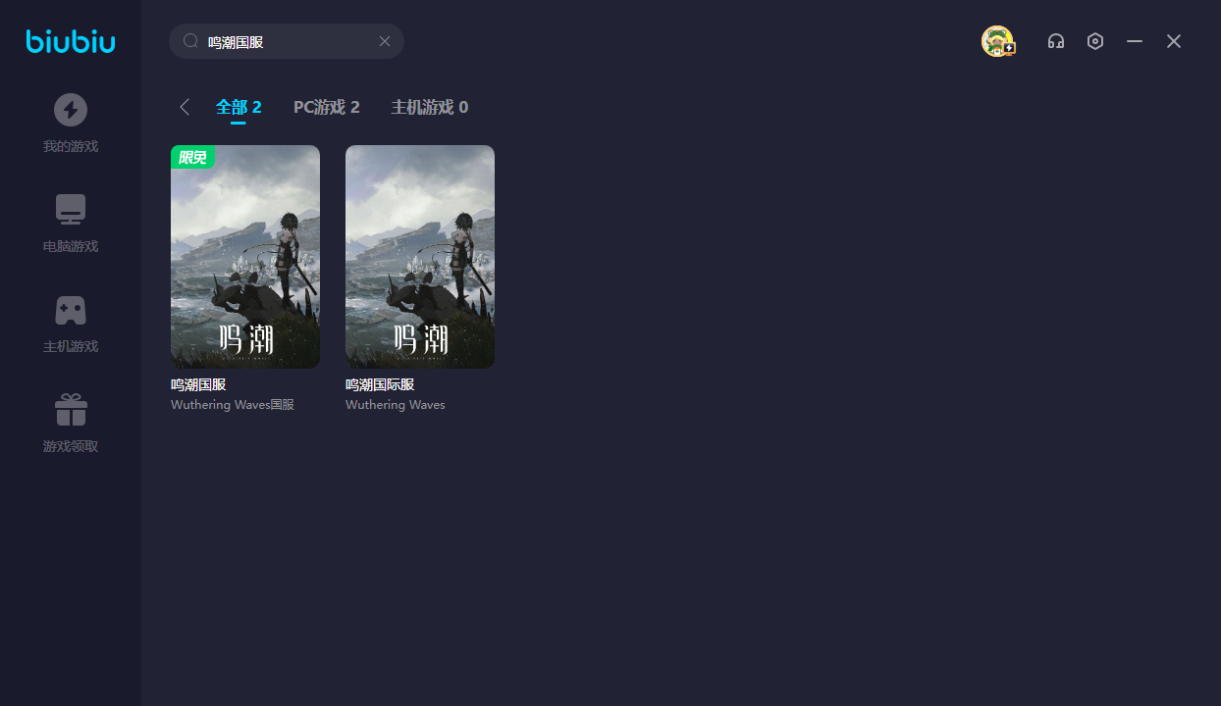Open game rewards gift icon

pyautogui.click(x=71, y=410)
